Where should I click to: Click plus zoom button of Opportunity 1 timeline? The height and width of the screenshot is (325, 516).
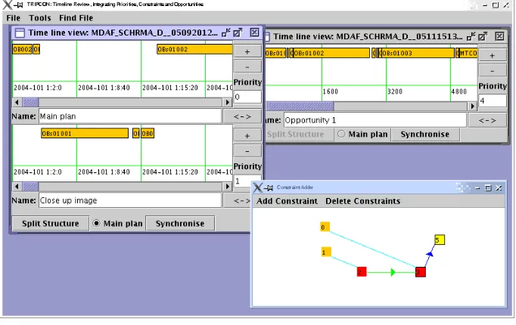(493, 55)
